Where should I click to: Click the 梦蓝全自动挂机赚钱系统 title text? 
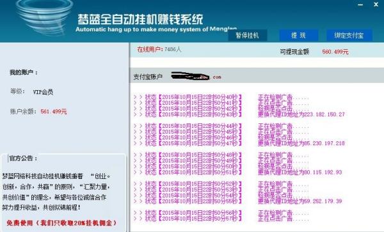(140, 19)
